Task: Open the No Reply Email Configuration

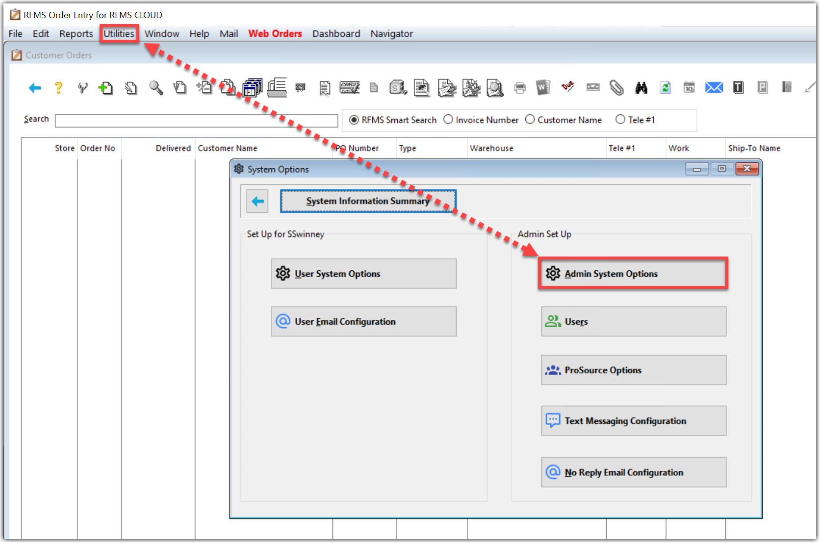Action: click(x=633, y=472)
